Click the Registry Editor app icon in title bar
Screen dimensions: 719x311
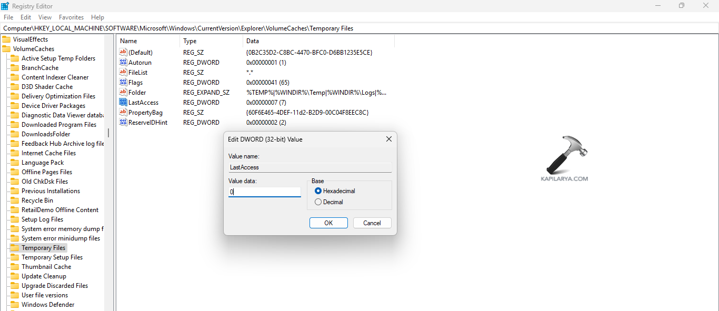pyautogui.click(x=5, y=5)
